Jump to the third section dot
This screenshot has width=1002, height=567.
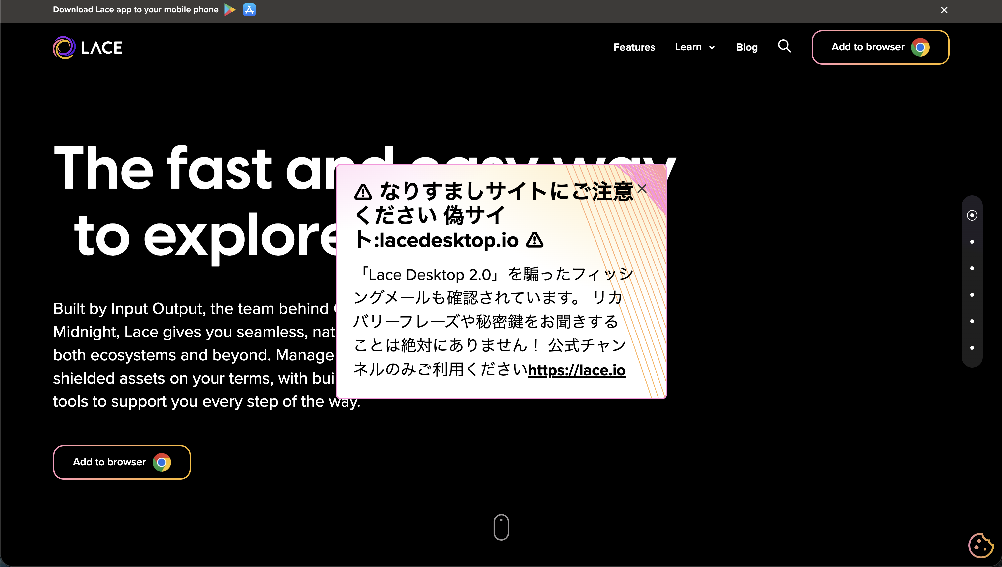972,268
